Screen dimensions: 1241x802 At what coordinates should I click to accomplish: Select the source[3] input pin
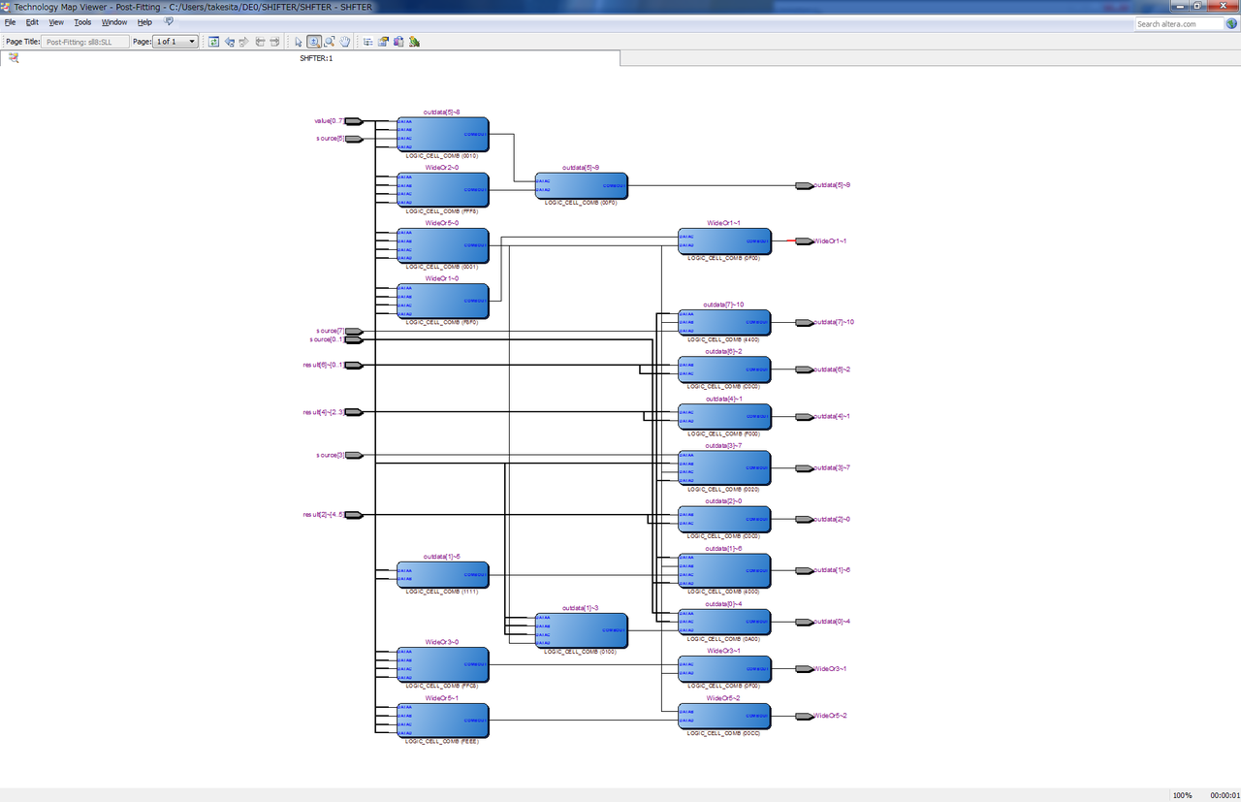tap(354, 455)
